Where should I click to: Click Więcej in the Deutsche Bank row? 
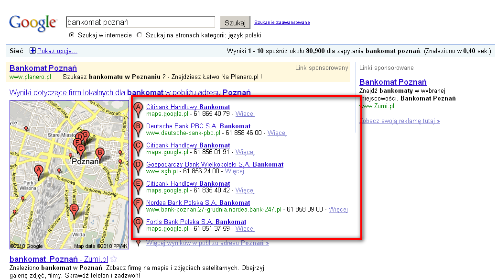pyautogui.click(x=277, y=133)
